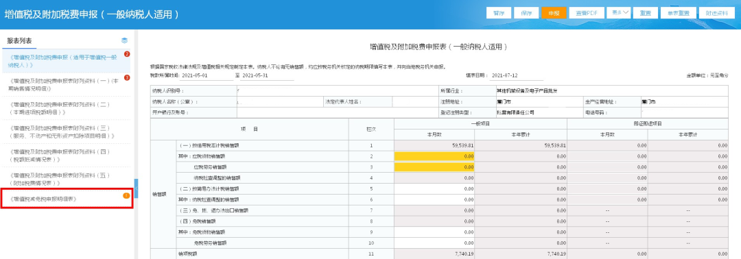Click the 填表日期 field 2021-07-12
741x259 pixels.
(x=517, y=75)
